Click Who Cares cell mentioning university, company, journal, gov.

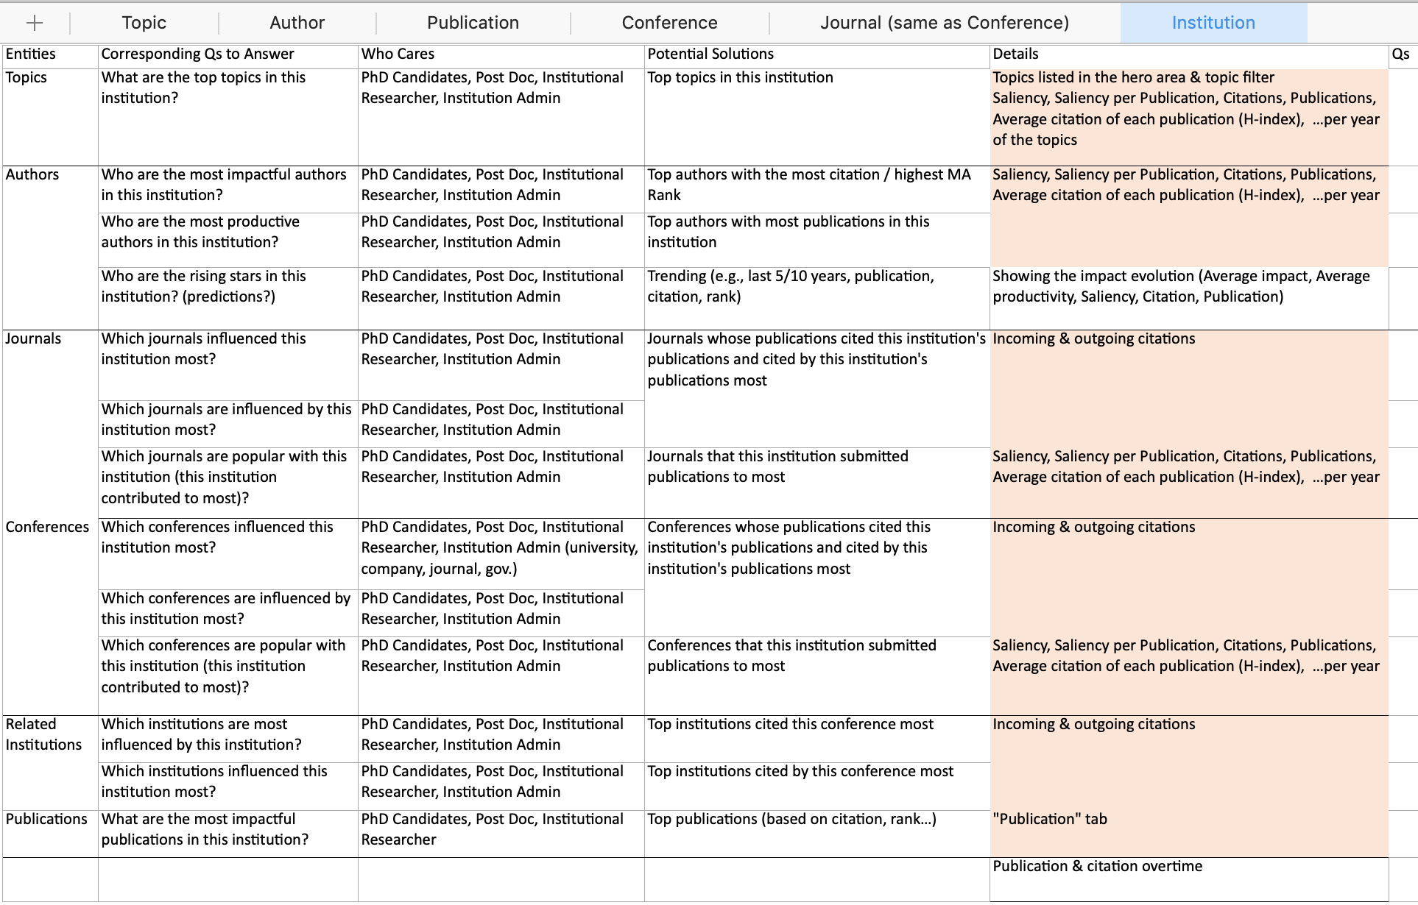[501, 554]
